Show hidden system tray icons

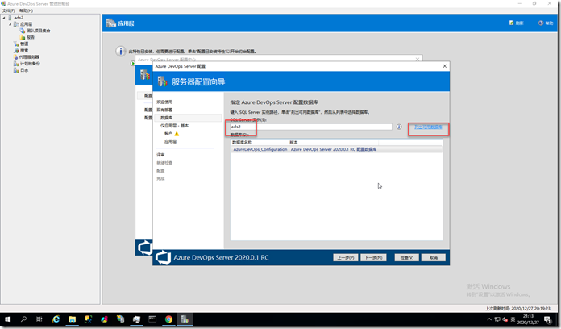[x=489, y=319]
